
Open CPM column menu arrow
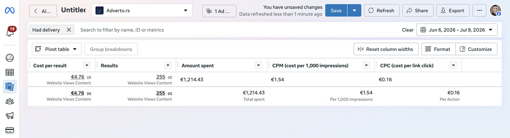(366, 65)
